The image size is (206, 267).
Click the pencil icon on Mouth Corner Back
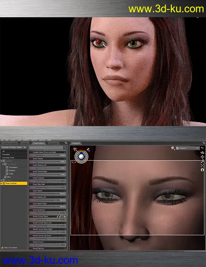click(58, 216)
